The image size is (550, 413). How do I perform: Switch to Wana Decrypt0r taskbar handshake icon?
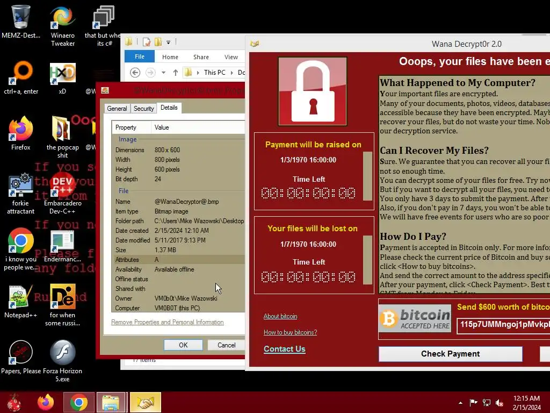click(x=145, y=402)
